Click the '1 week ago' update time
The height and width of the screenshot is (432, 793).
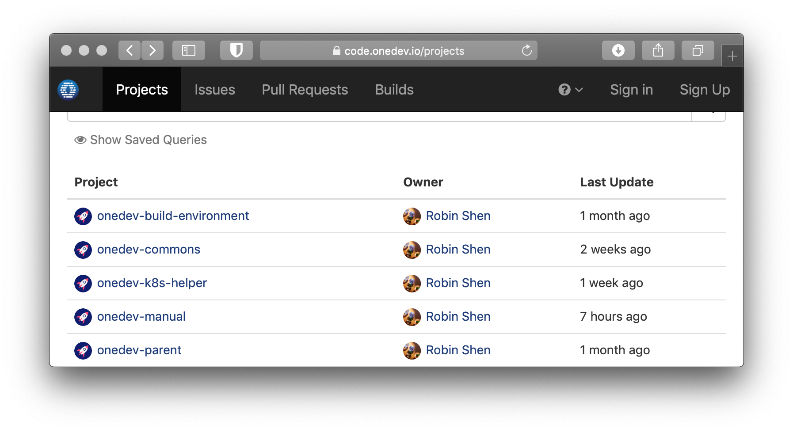tap(611, 283)
